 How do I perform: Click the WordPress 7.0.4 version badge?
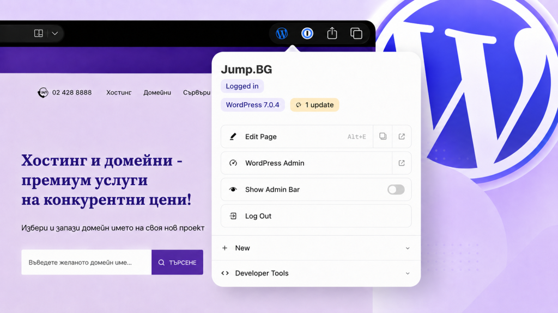pos(253,105)
